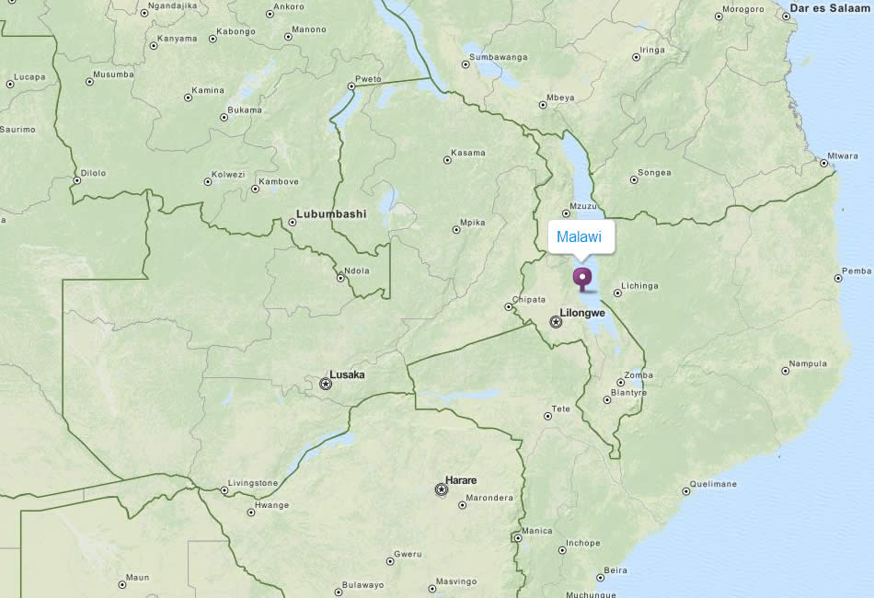Click the Mzuzu city dot marker

pyautogui.click(x=566, y=213)
